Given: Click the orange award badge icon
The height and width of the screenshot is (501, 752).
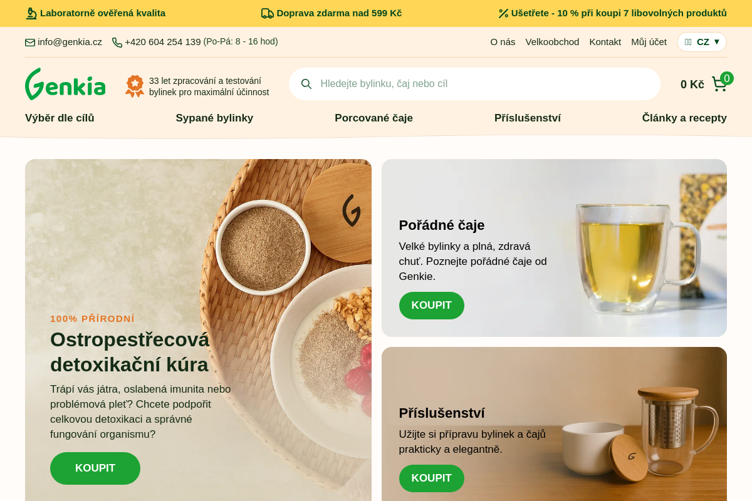Looking at the screenshot, I should click(x=135, y=86).
